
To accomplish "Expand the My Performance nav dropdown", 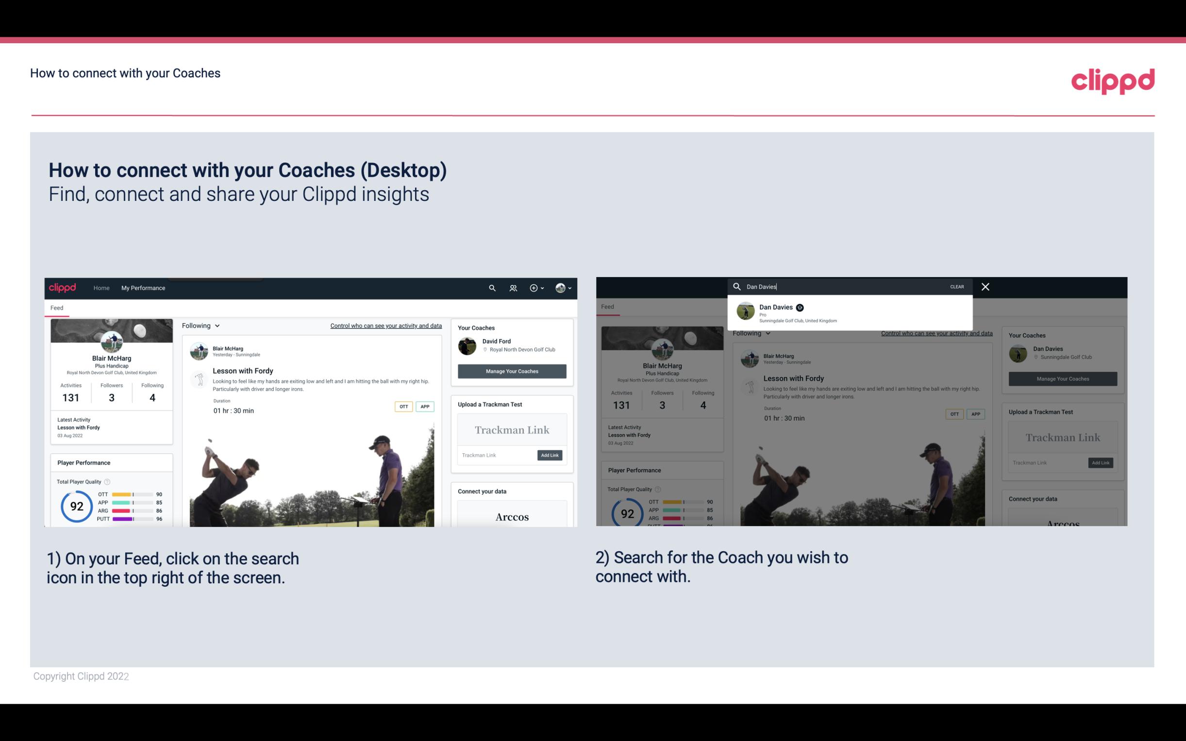I will tap(143, 288).
